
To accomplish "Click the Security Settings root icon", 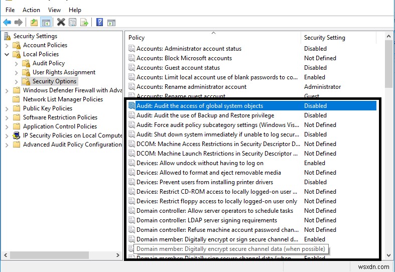I will [8, 36].
